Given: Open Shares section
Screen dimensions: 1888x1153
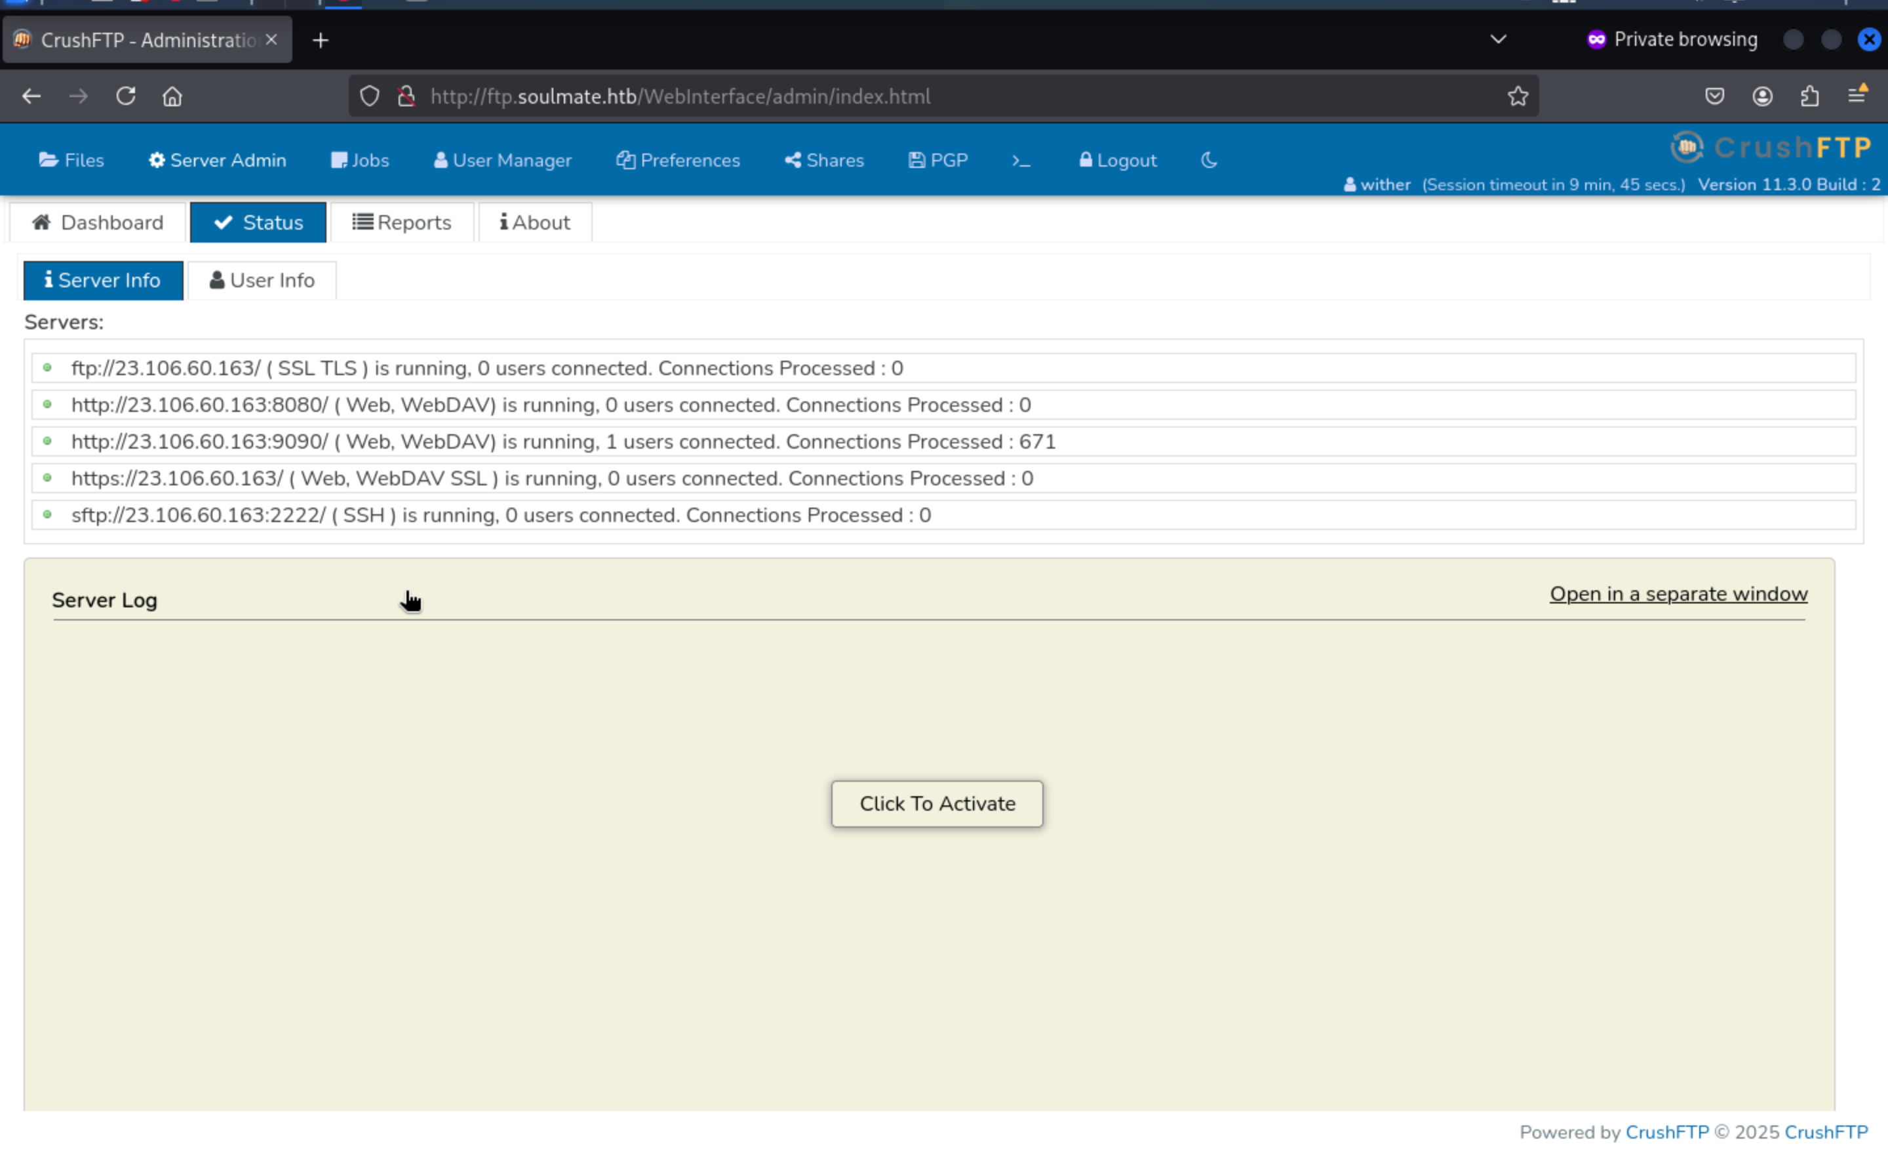Looking at the screenshot, I should 825,160.
